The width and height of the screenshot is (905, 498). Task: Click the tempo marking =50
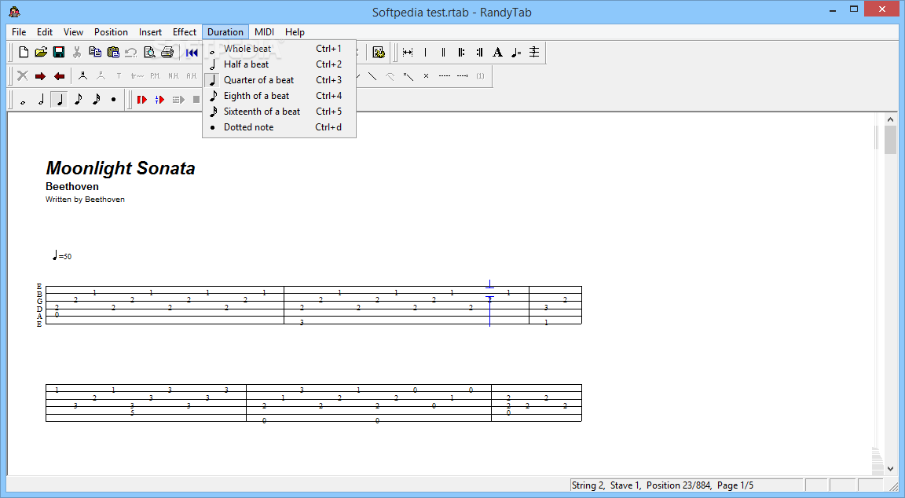(x=62, y=255)
